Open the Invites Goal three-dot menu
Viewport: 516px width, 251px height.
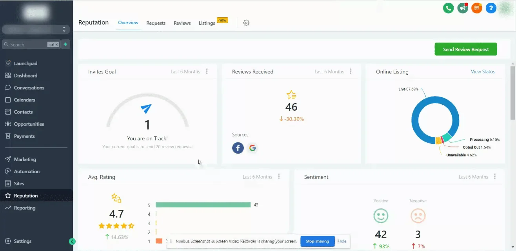coord(207,72)
